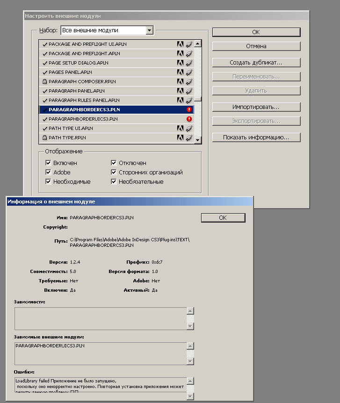Select the PARAGRAPHBORDERCS3.PLN list row
Image resolution: width=340 pixels, height=403 pixels.
[116, 109]
